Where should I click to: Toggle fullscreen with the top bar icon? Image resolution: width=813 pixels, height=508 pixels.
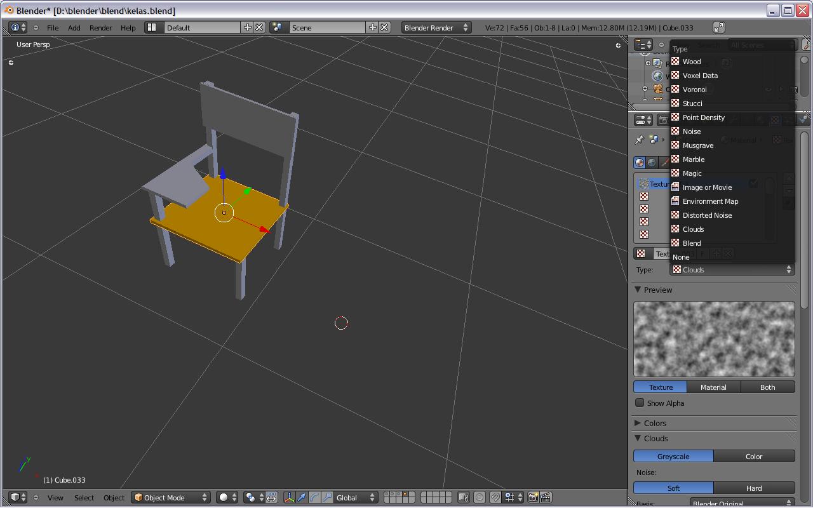point(718,27)
